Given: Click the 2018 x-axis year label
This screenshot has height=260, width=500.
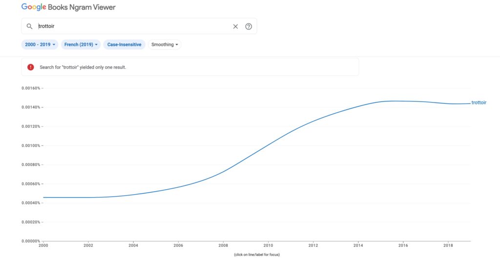Looking at the screenshot, I should (448, 245).
